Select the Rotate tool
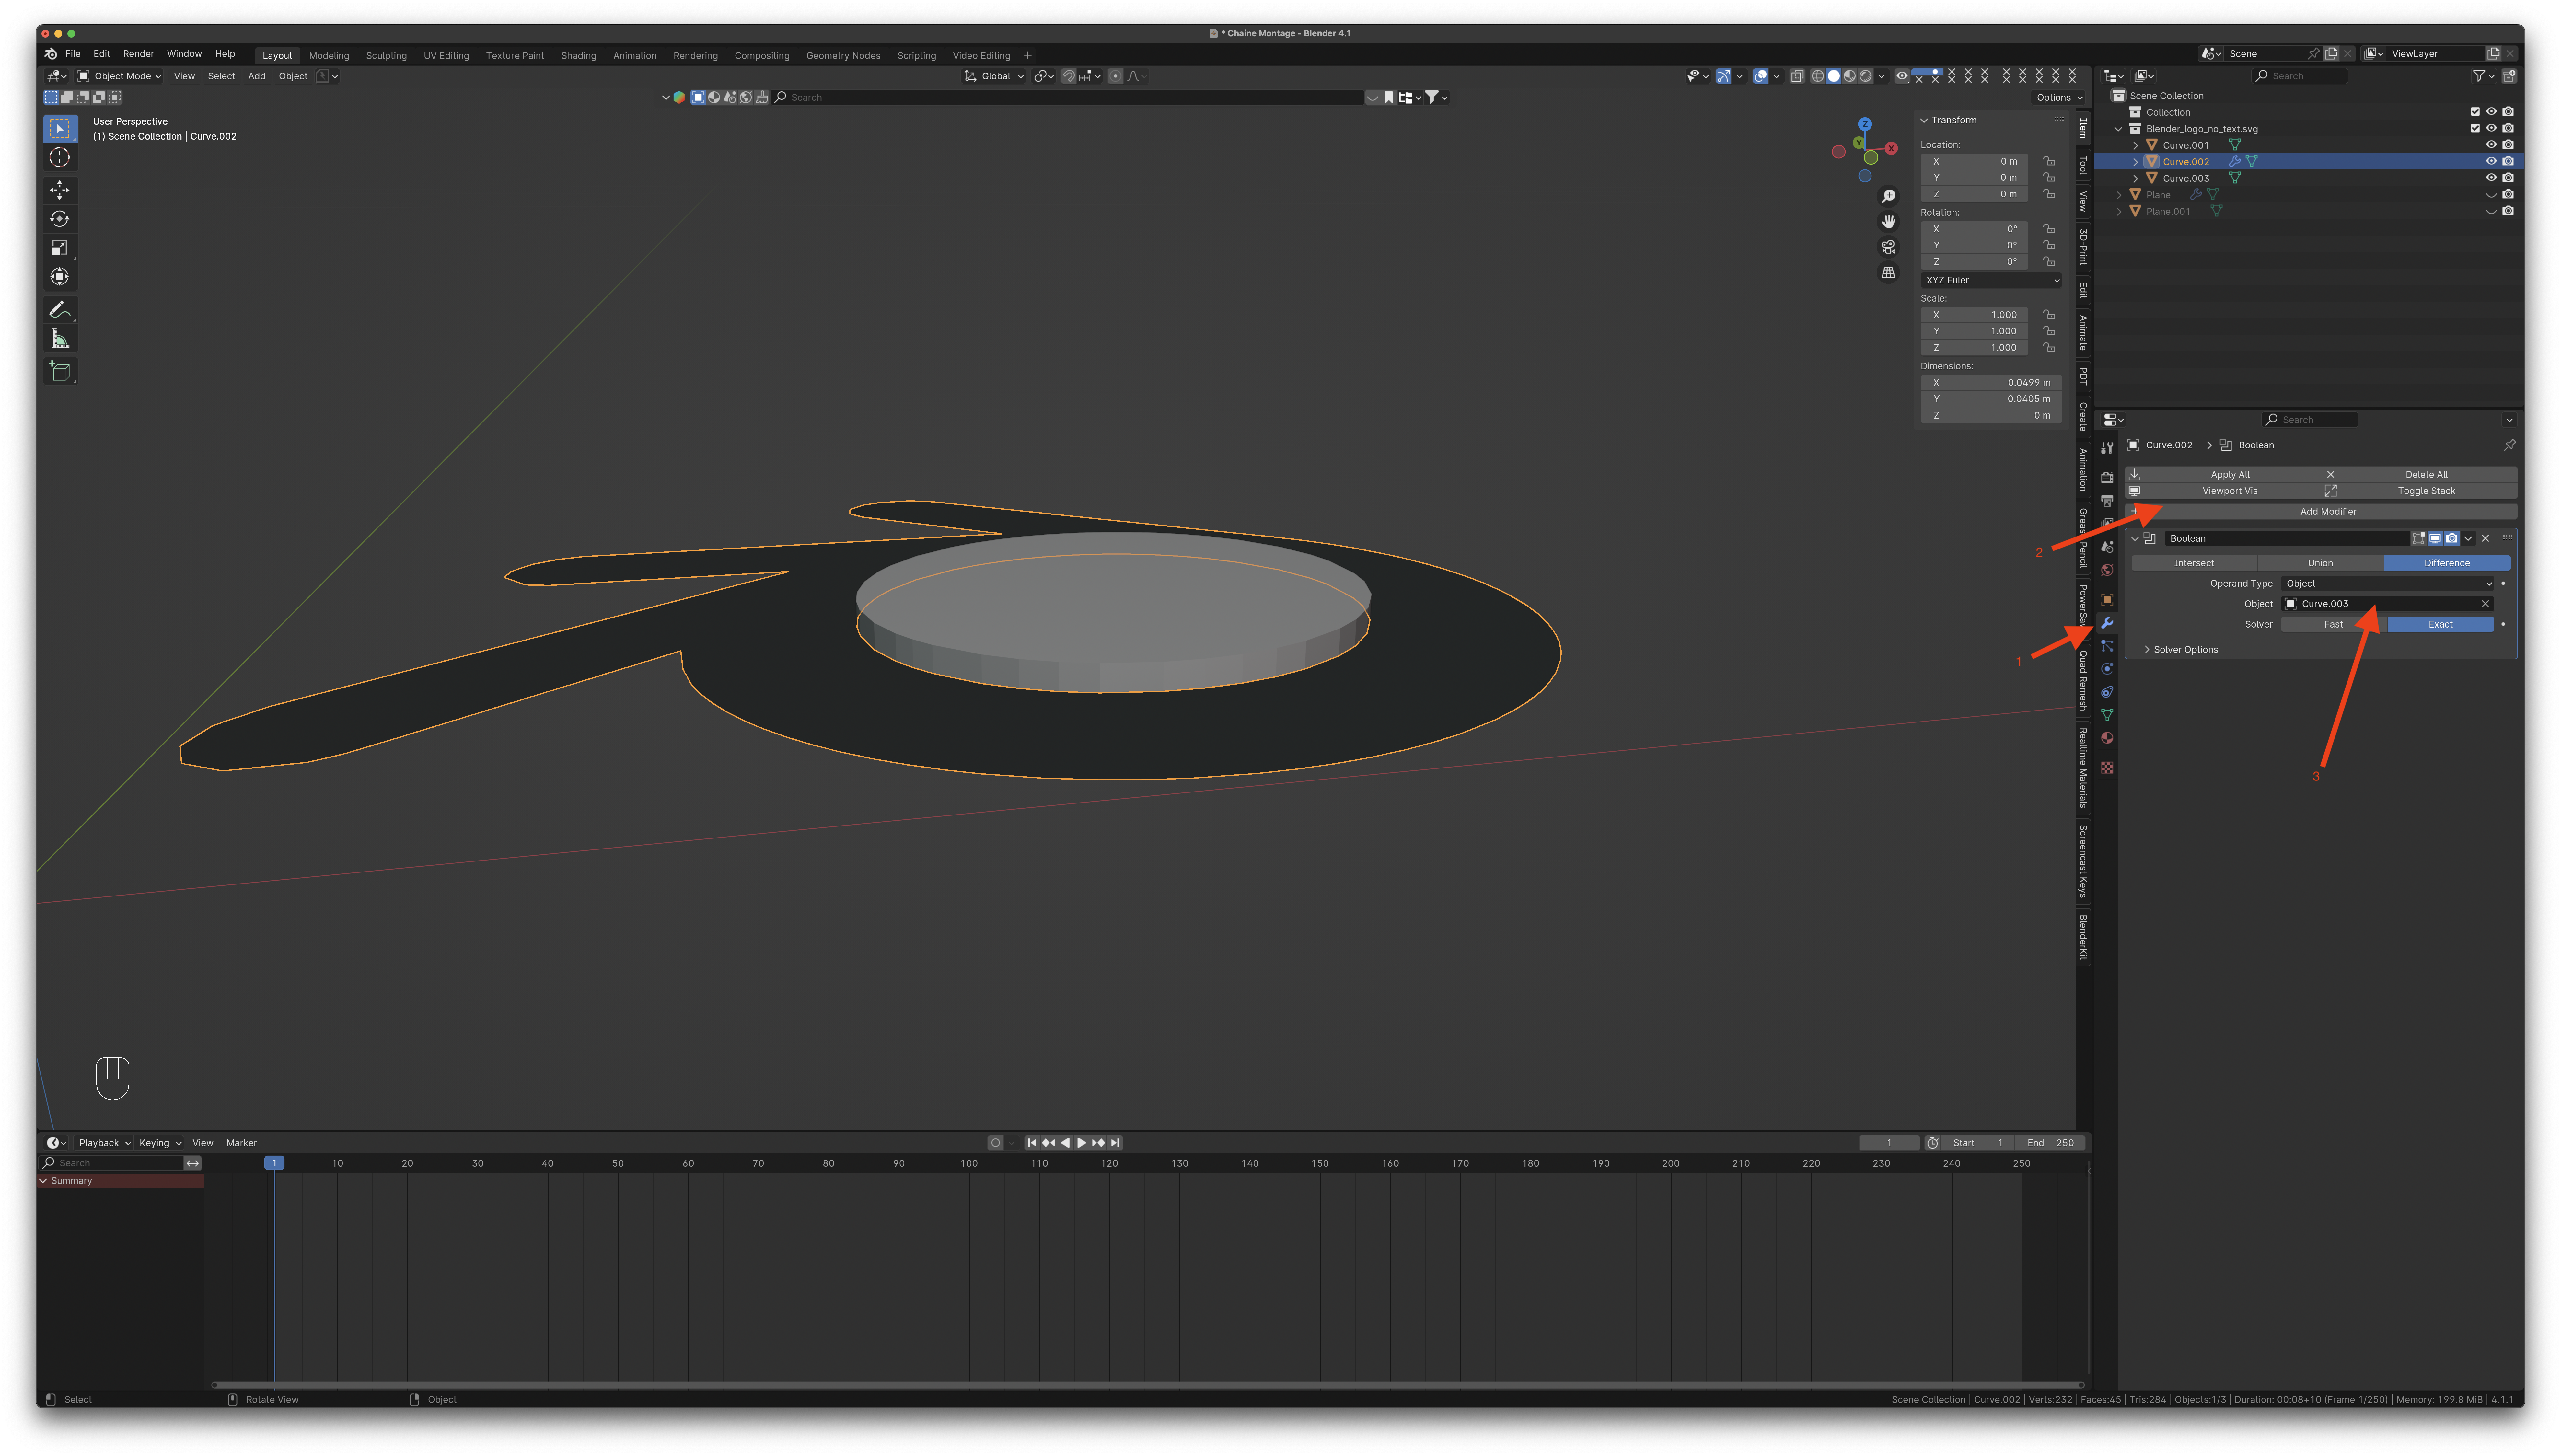The width and height of the screenshot is (2561, 1456). point(60,219)
